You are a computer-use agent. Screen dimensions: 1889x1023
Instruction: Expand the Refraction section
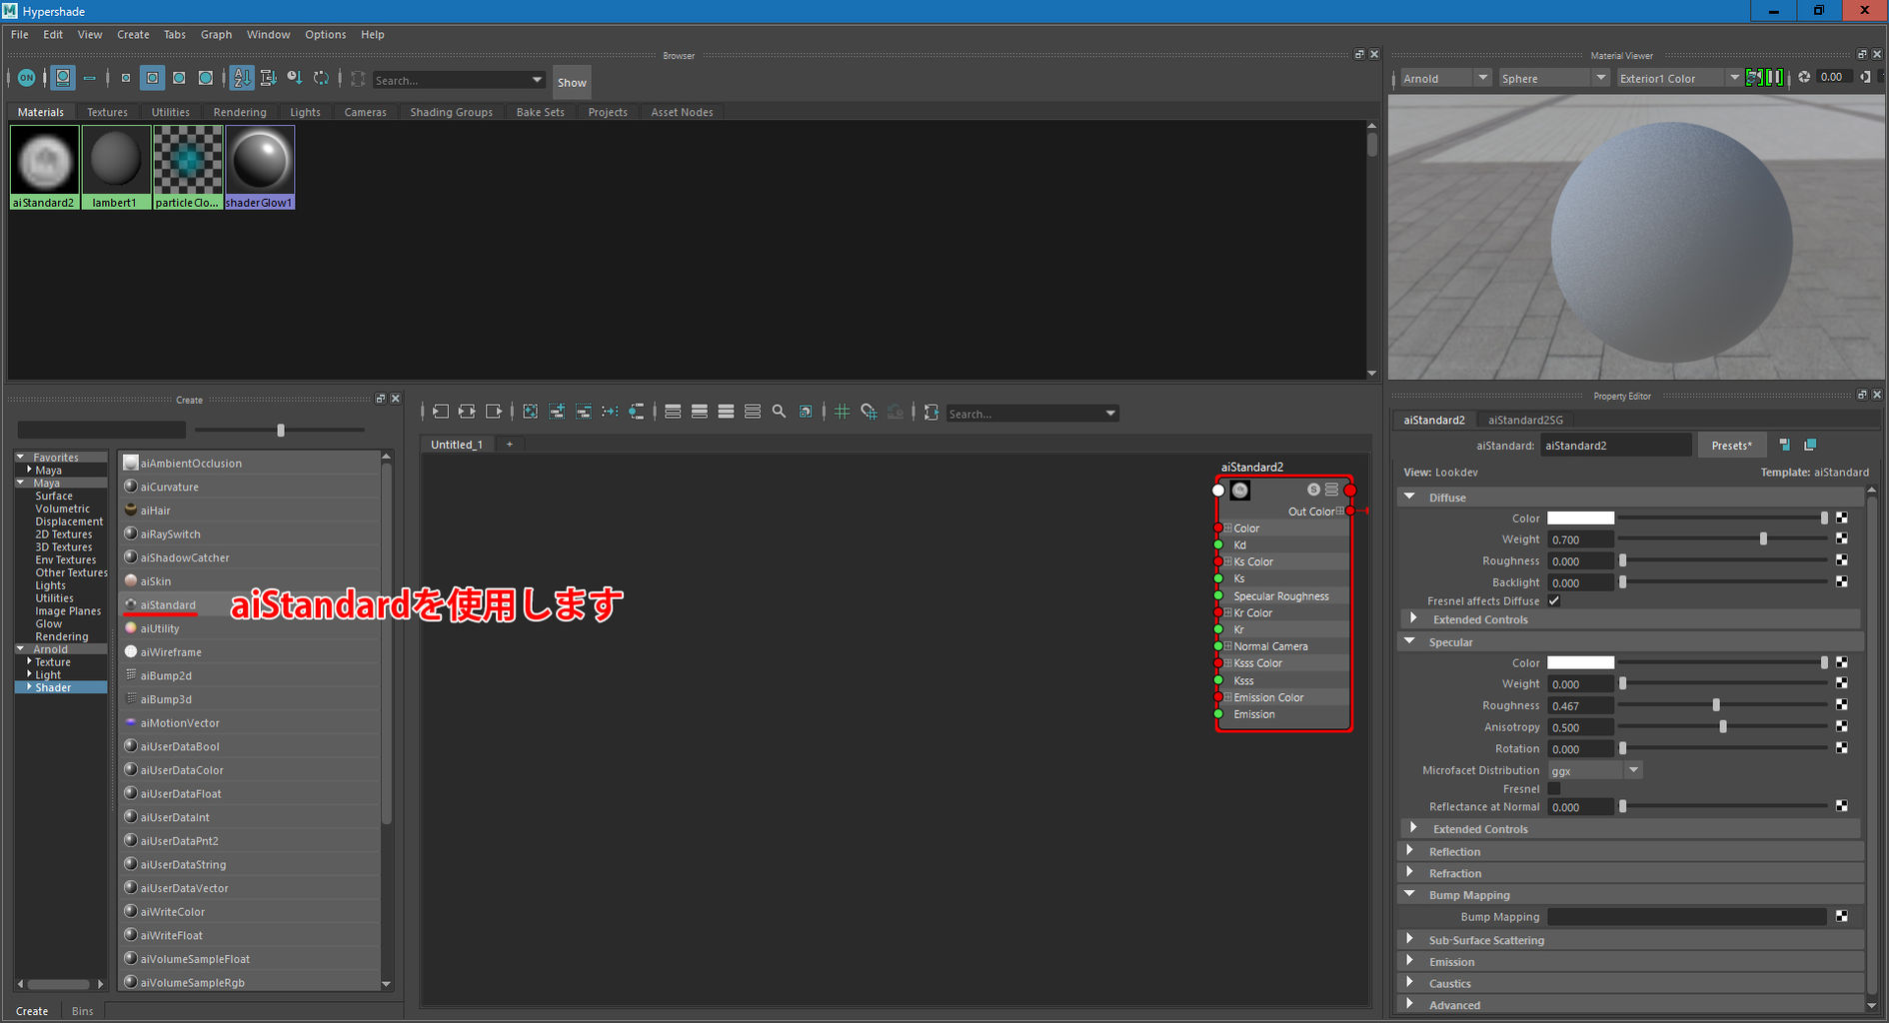(x=1410, y=873)
